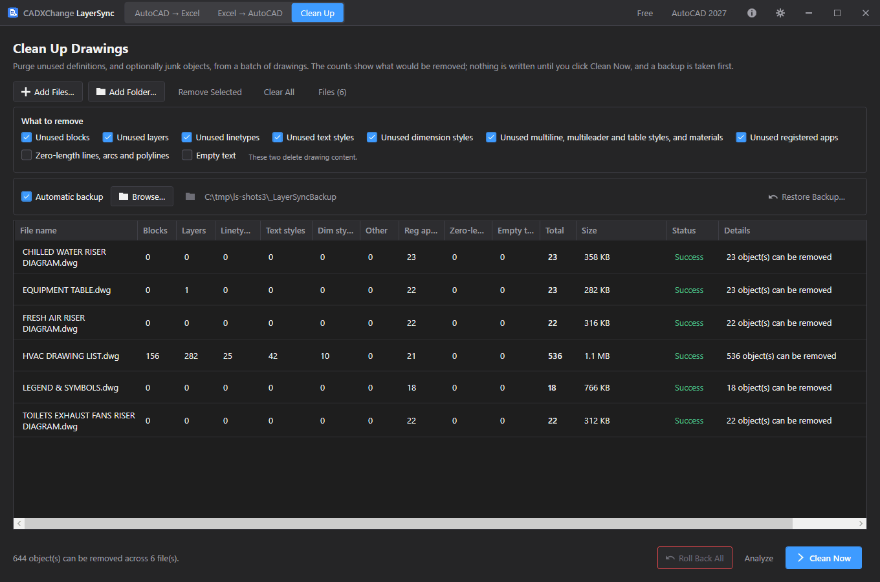This screenshot has width=880, height=582.
Task: Click '644 object(s) can be removed' summary text
Action: pyautogui.click(x=96, y=558)
